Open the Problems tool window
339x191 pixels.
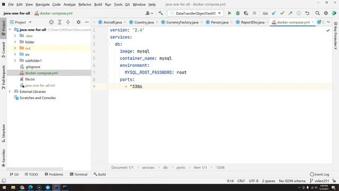pos(54,175)
